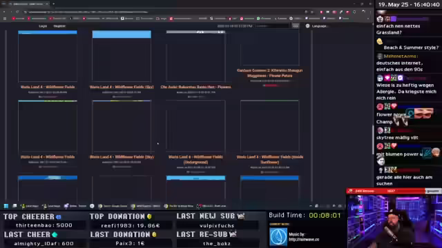This screenshot has height=248, width=442.
Task: Click Wildflower Fields (Underground) title link
Action: 195,159
